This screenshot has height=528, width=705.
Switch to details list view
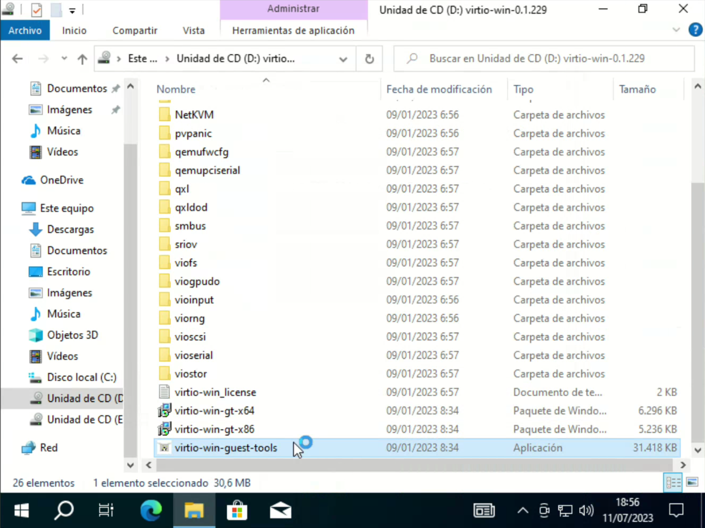[673, 483]
